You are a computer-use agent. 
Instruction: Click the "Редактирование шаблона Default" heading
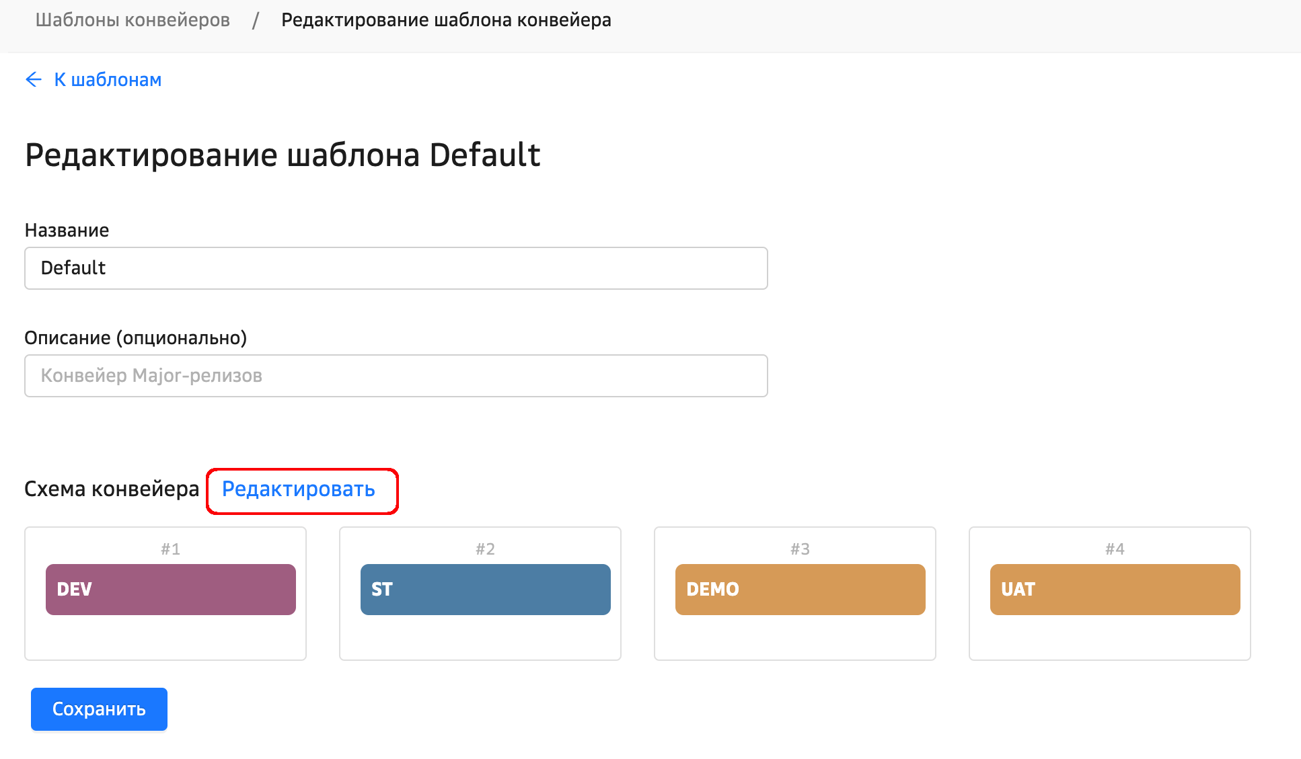pos(283,155)
